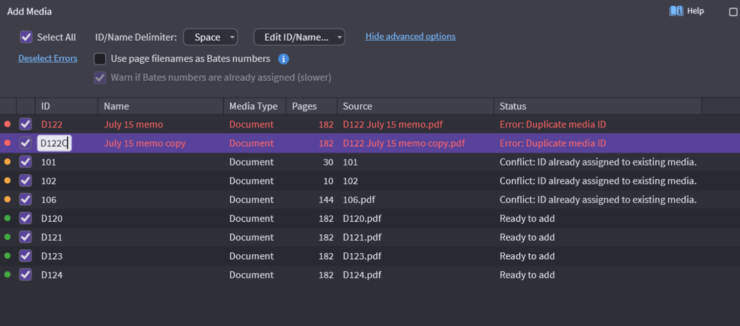Image resolution: width=740 pixels, height=326 pixels.
Task: Click the blue info icon beside Bates option
Action: tap(283, 59)
